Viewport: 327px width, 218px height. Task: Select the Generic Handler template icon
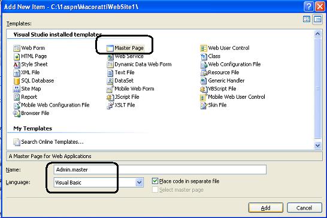pos(204,81)
